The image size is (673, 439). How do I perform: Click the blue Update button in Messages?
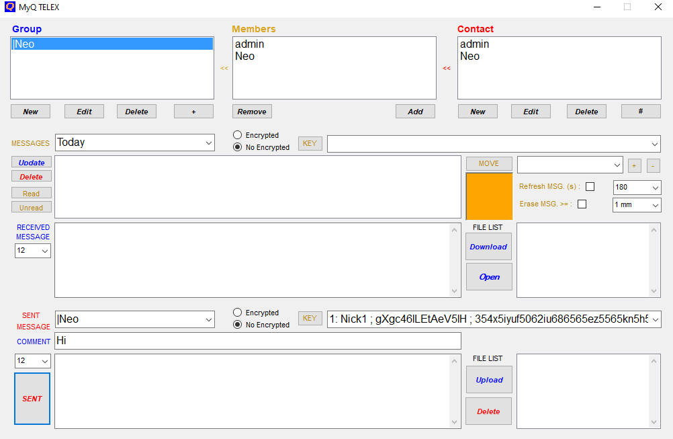(x=32, y=163)
